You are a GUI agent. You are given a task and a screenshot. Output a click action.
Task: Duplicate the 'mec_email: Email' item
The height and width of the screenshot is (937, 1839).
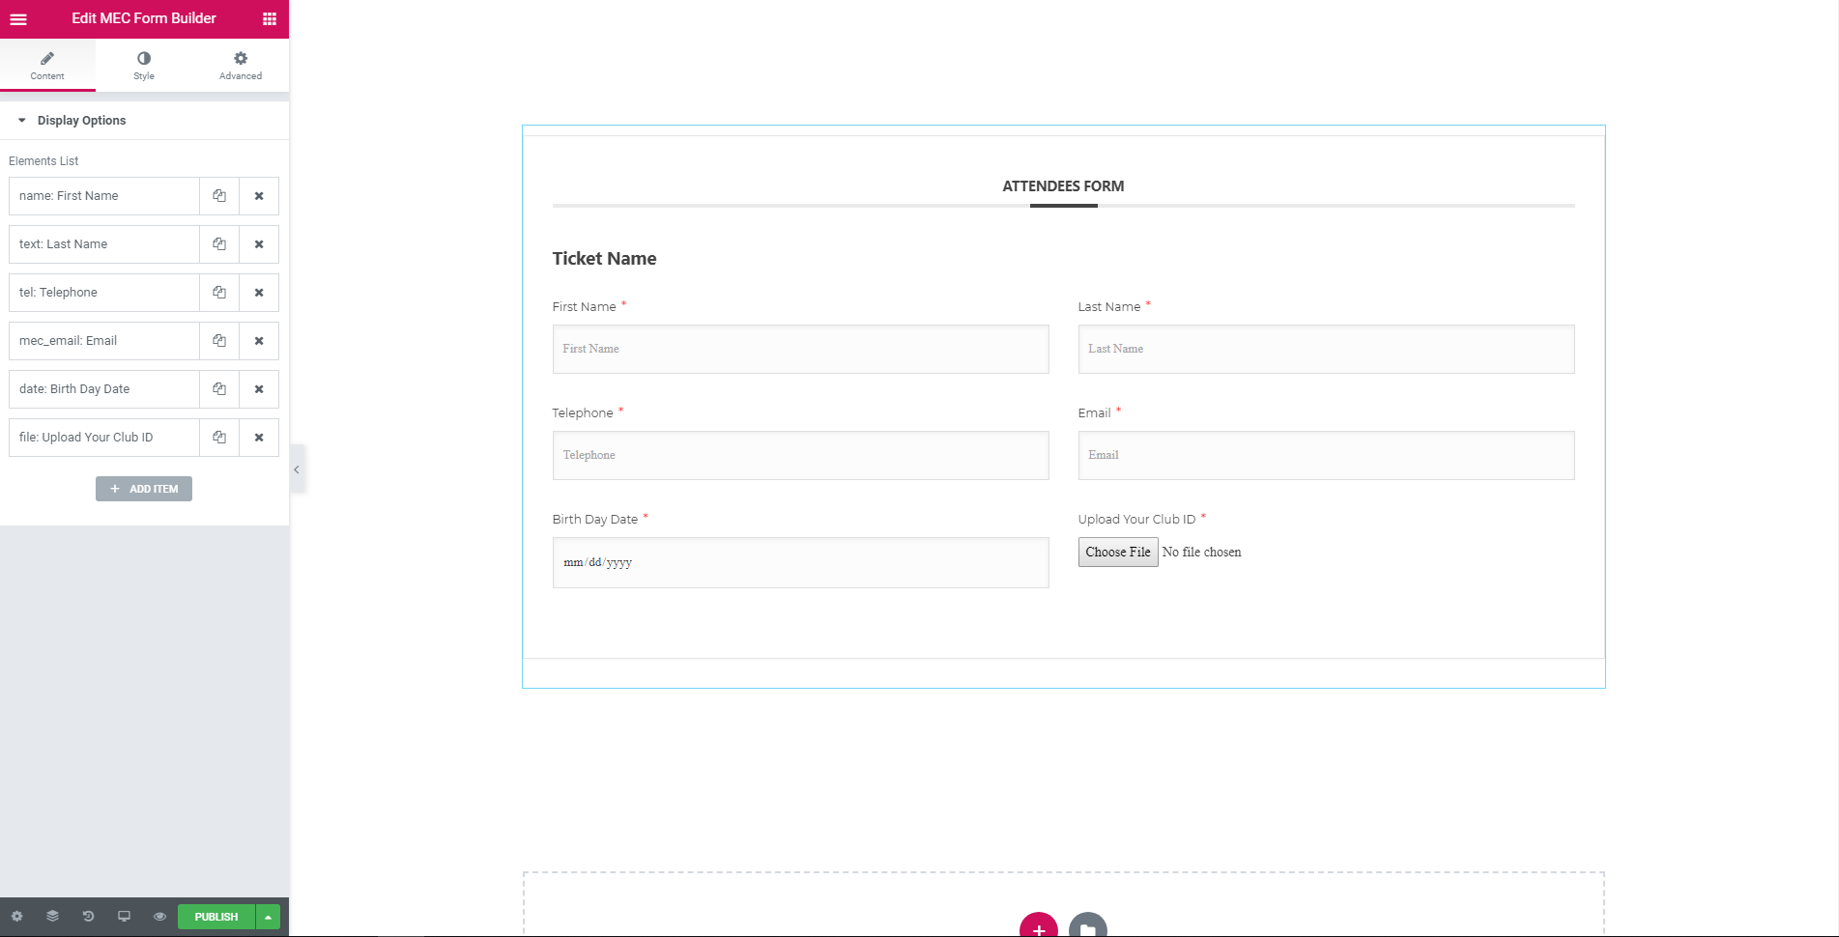click(x=219, y=341)
